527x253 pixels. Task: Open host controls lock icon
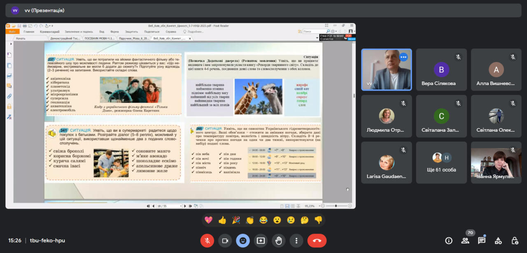click(515, 241)
